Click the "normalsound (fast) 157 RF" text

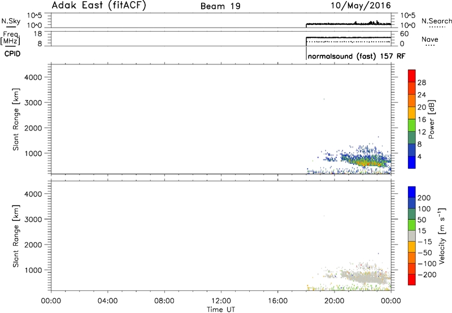click(x=357, y=56)
